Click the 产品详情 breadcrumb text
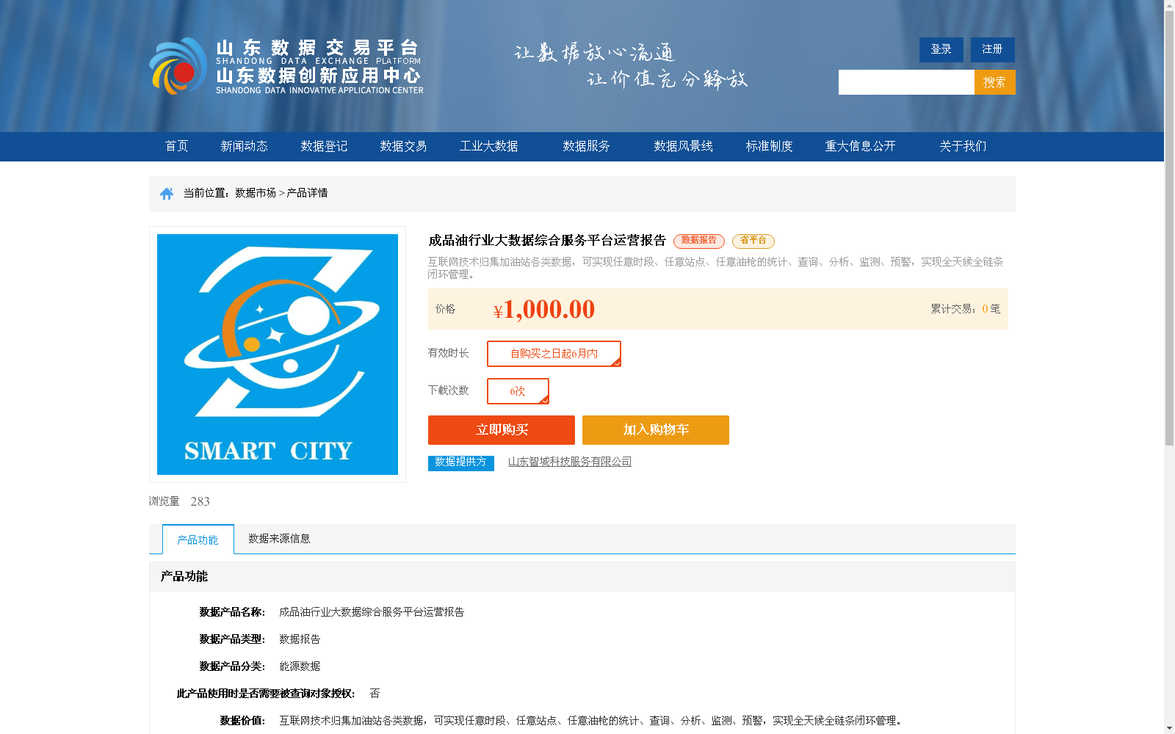The width and height of the screenshot is (1175, 734). point(307,193)
